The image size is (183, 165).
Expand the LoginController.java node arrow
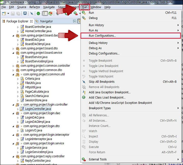coord(18,109)
